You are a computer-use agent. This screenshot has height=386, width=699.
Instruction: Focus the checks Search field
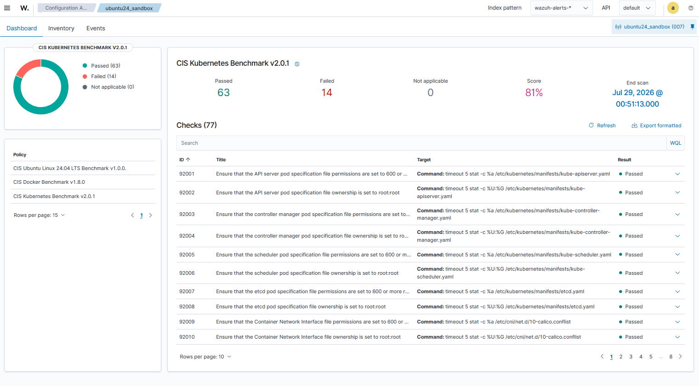tap(421, 143)
